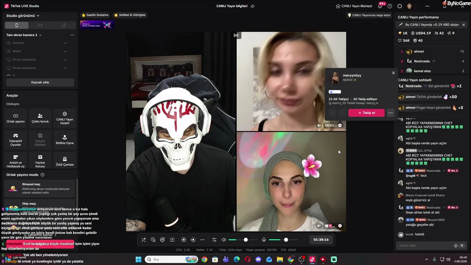Open Hazine Kutusu tool
The image size is (471, 265).
[40, 161]
